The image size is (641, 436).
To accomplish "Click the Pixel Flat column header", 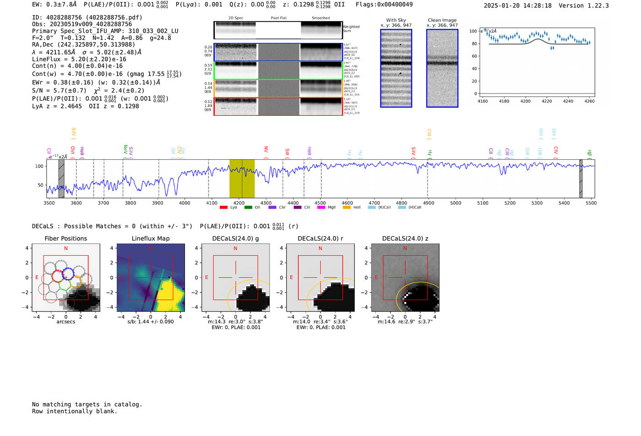I will coord(279,18).
